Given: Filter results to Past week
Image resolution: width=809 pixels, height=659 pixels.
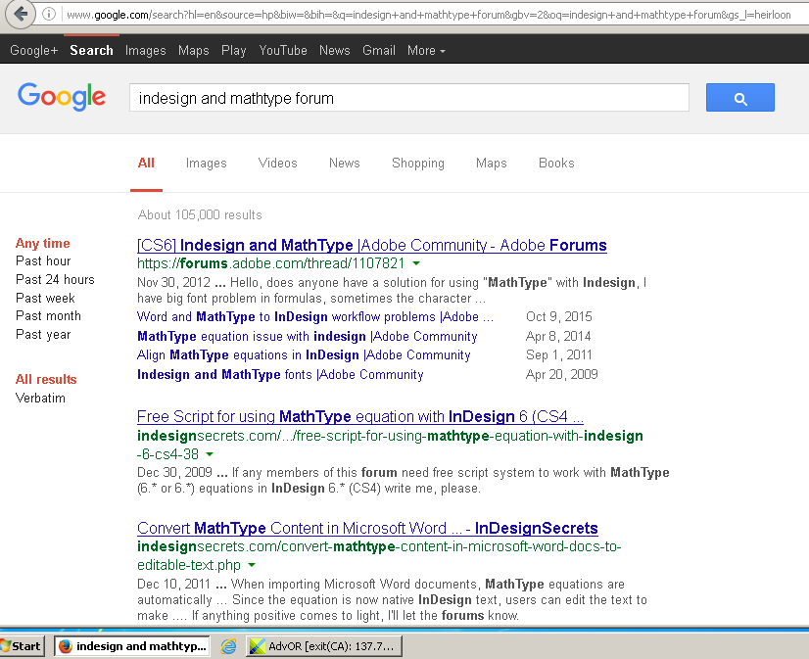Looking at the screenshot, I should 45,298.
